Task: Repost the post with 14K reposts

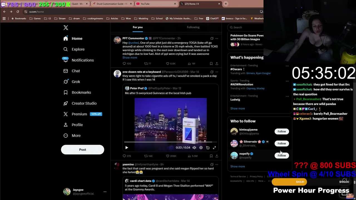Action: [148, 156]
